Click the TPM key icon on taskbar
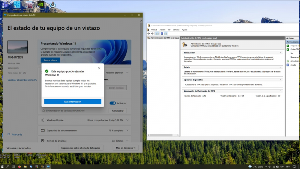The width and height of the screenshot is (300, 169). coord(42,167)
